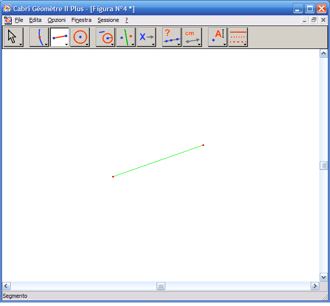330x306 pixels.
Task: Expand the Segment toolbox dropdown arrow
Action: click(x=66, y=44)
